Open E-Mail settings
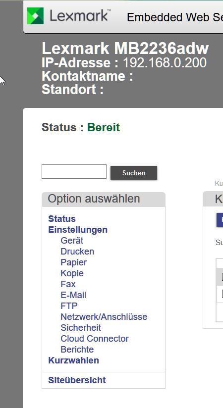The height and width of the screenshot is (408, 223). point(73,295)
